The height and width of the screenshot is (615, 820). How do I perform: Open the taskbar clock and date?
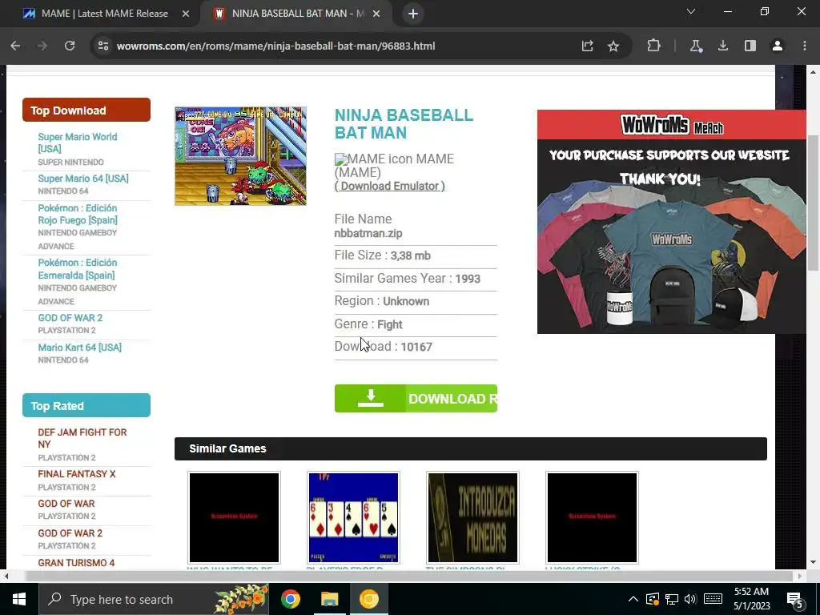[751, 599]
